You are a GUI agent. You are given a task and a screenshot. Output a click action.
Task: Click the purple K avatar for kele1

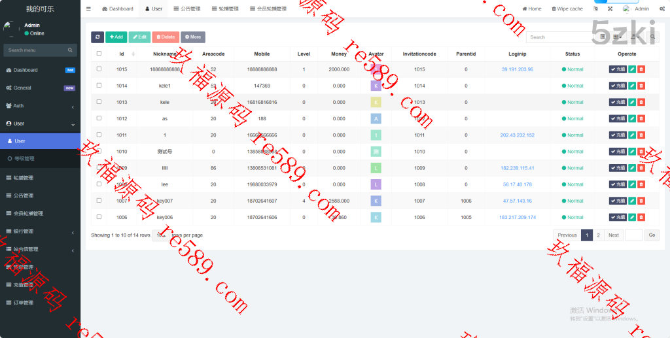376,86
